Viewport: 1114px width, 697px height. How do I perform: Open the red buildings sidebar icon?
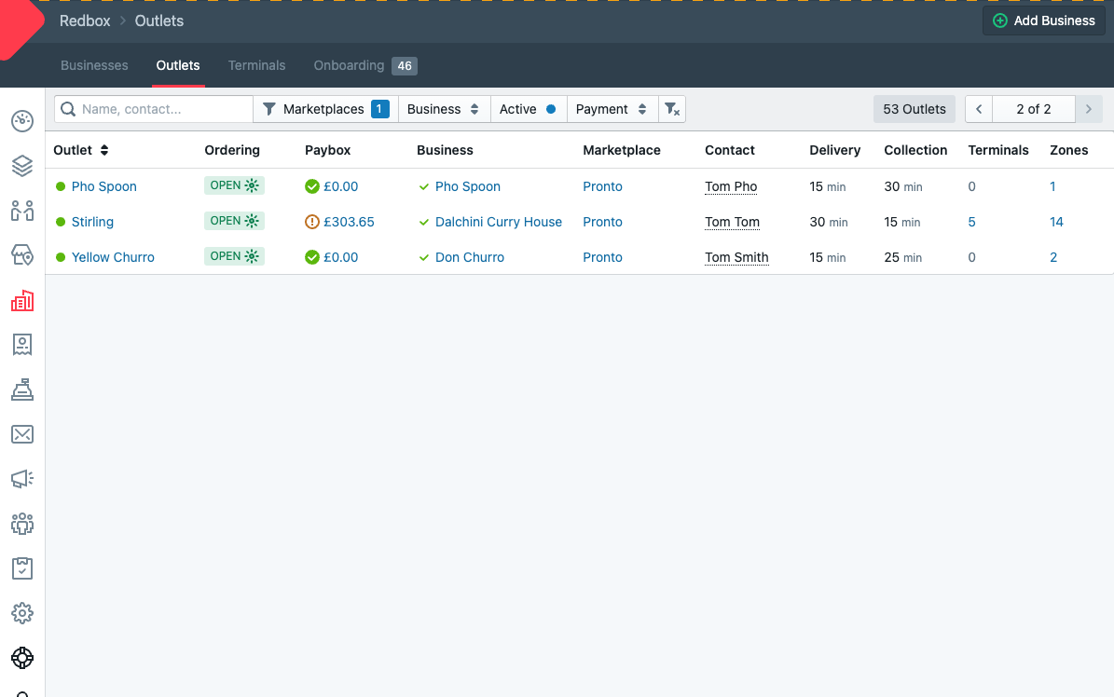point(22,300)
